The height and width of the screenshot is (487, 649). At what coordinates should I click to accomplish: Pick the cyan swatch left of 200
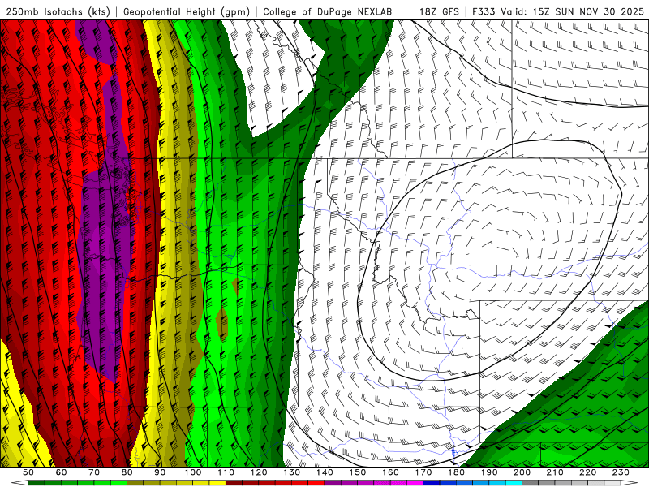[514, 483]
